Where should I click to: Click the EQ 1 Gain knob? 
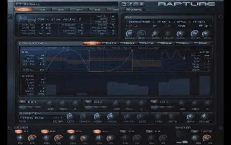50,103
